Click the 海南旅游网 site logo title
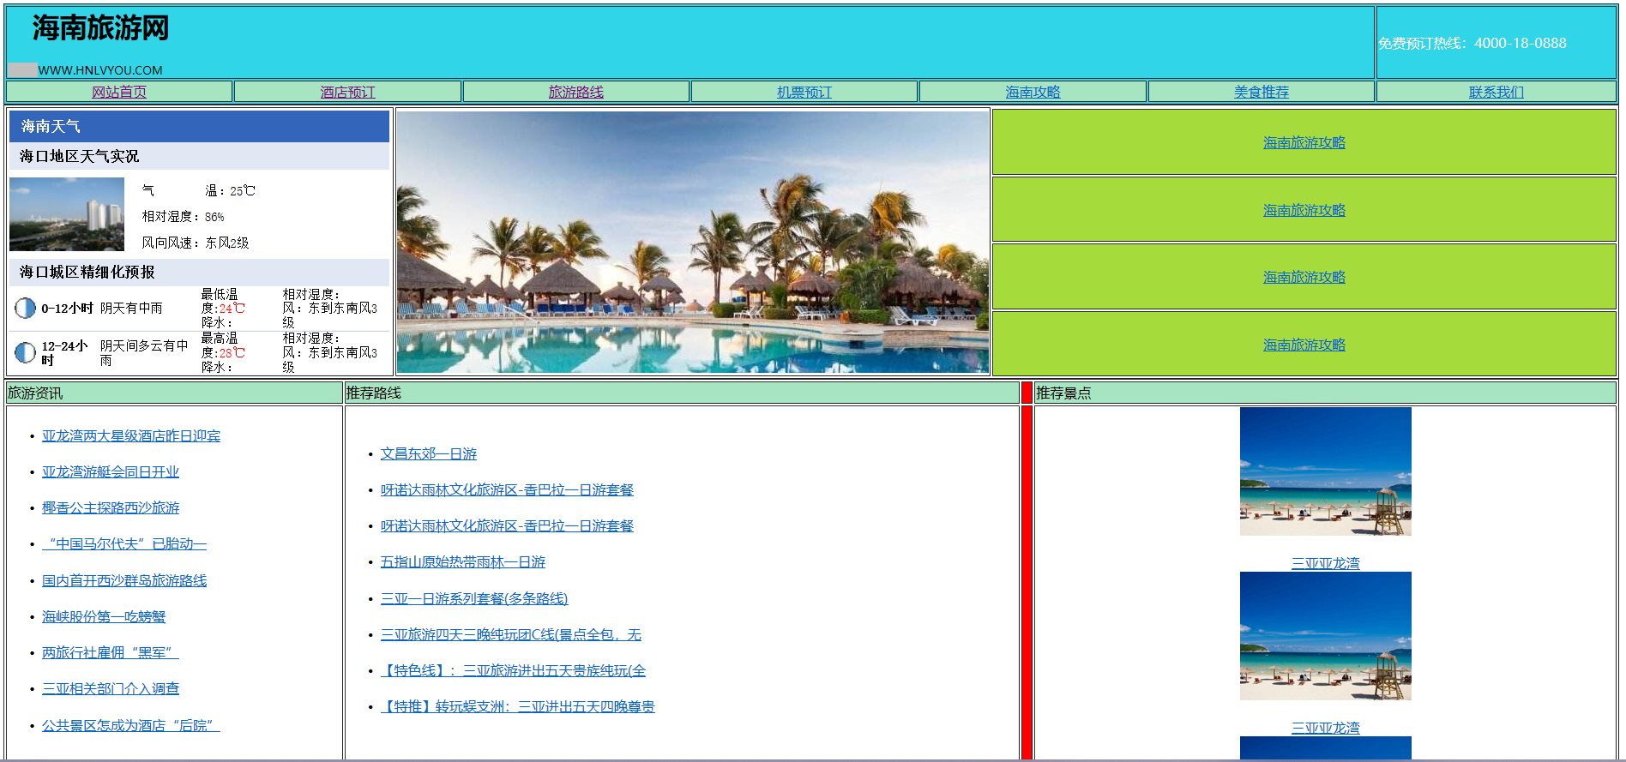Image resolution: width=1626 pixels, height=762 pixels. pyautogui.click(x=100, y=28)
